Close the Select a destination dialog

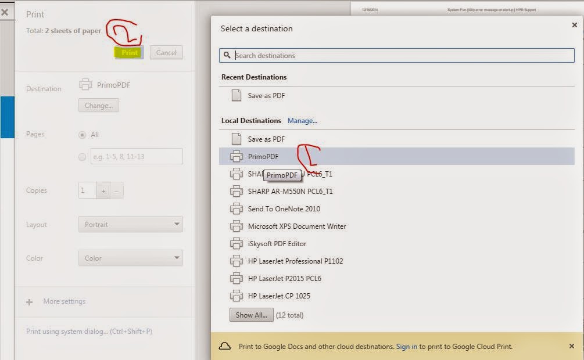click(x=574, y=25)
